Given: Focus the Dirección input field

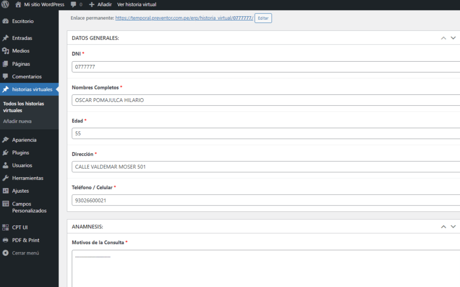Looking at the screenshot, I should coord(266,166).
